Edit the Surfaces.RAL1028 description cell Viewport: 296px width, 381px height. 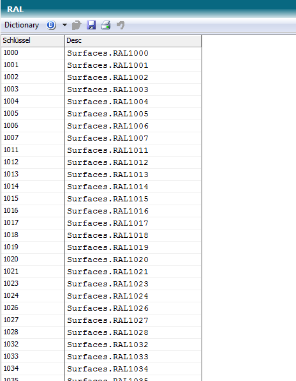coord(133,332)
